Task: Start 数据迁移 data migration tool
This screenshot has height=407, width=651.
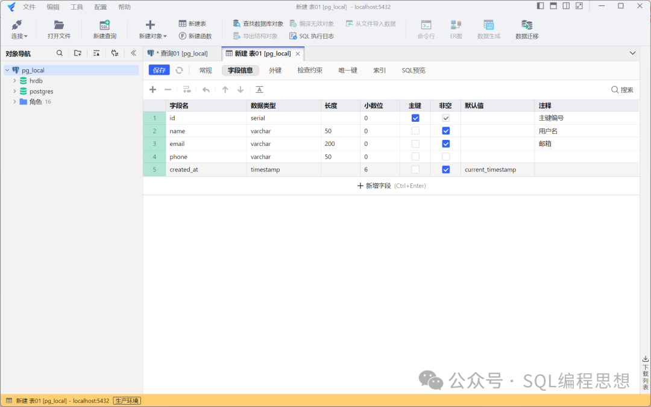Action: pos(526,29)
